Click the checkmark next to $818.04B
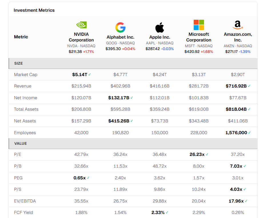Screen dimensions: 266x218 (x=249, y=109)
